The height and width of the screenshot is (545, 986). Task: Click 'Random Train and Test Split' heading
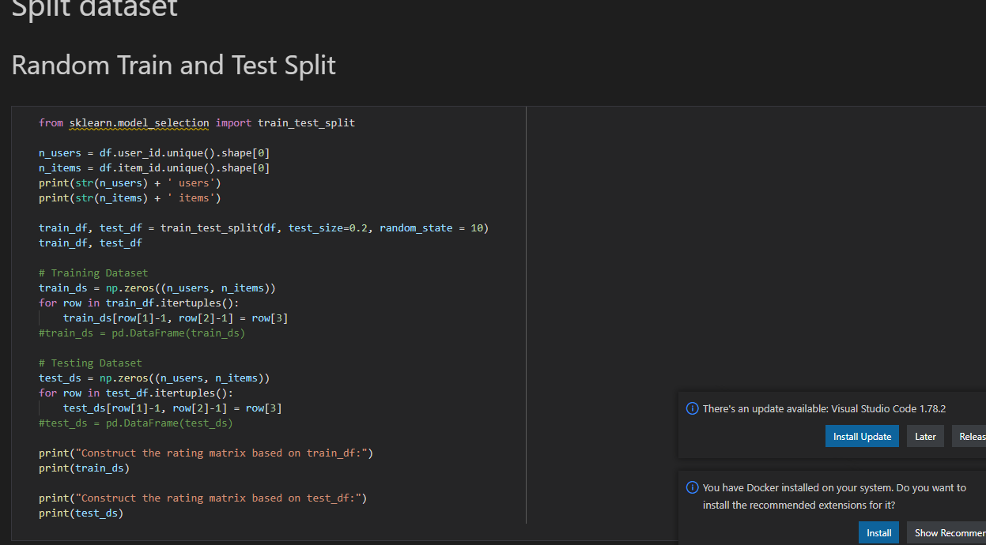[x=174, y=65]
